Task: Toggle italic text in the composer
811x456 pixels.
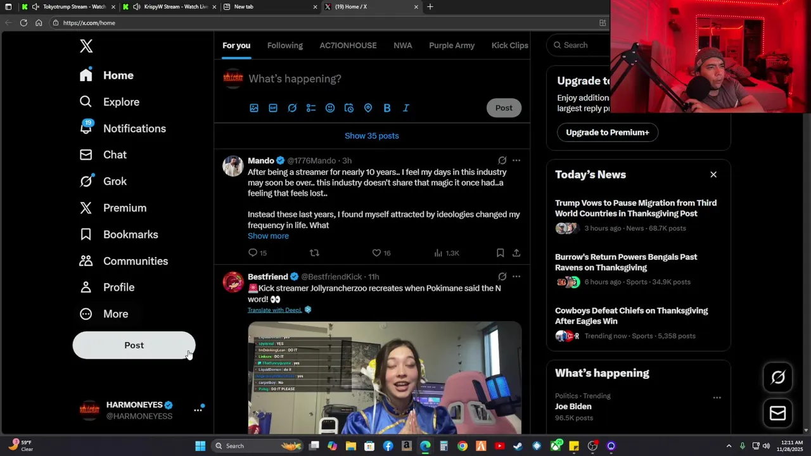Action: click(406, 108)
